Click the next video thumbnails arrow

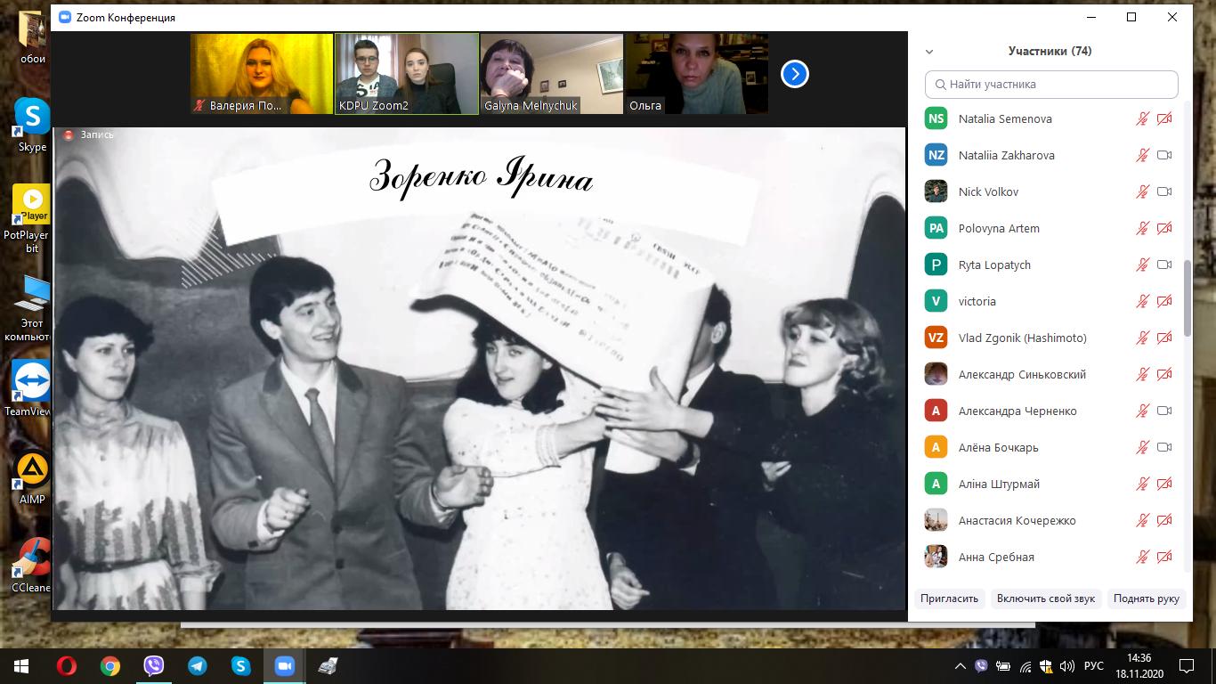794,74
